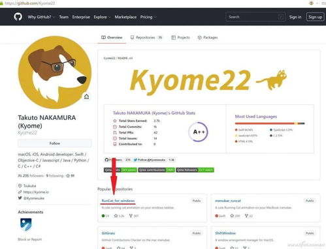
Task: Expand the Explore dropdown
Action: click(x=102, y=17)
